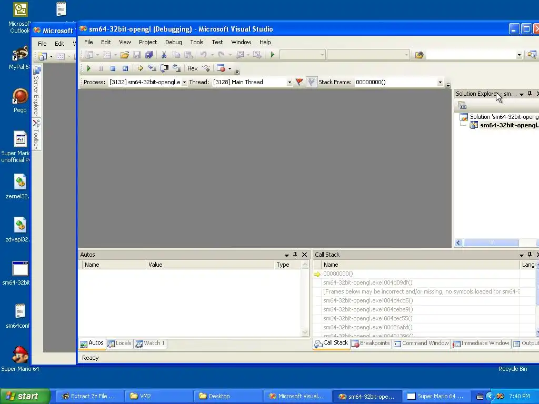Open the Window menu

pyautogui.click(x=241, y=42)
